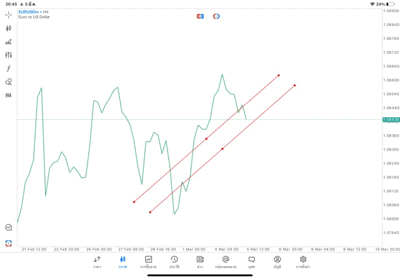400x279 pixels.
Task: Open the กล่องจดหมาย (Mailbox) tab
Action: [x=226, y=262]
